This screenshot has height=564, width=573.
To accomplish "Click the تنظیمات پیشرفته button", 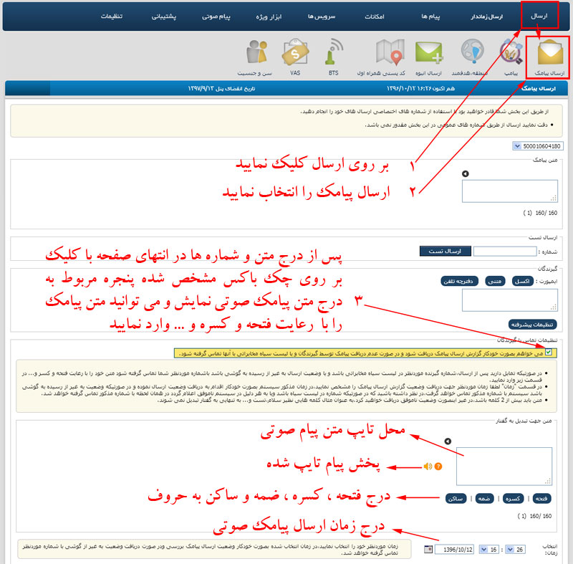I will click(532, 324).
